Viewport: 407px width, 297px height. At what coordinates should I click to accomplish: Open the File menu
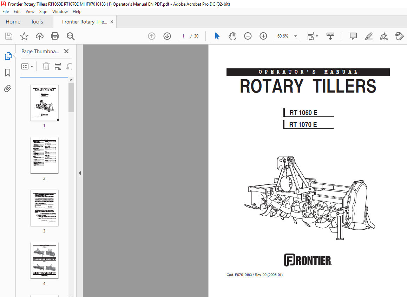coord(6,12)
